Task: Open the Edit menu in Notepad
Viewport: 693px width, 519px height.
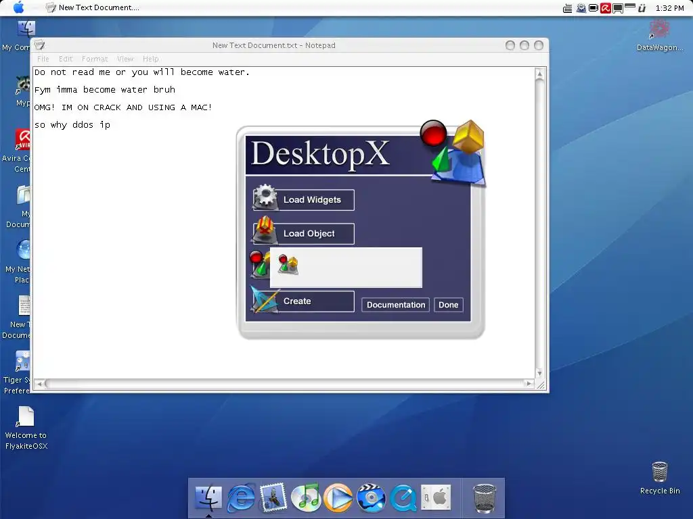Action: click(x=66, y=59)
